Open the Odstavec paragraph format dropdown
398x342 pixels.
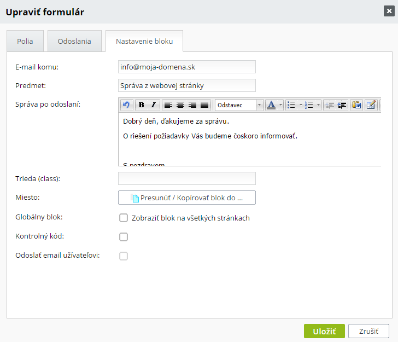[239, 105]
